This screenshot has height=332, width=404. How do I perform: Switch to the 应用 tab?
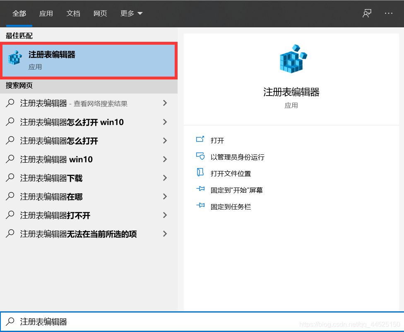pyautogui.click(x=46, y=13)
